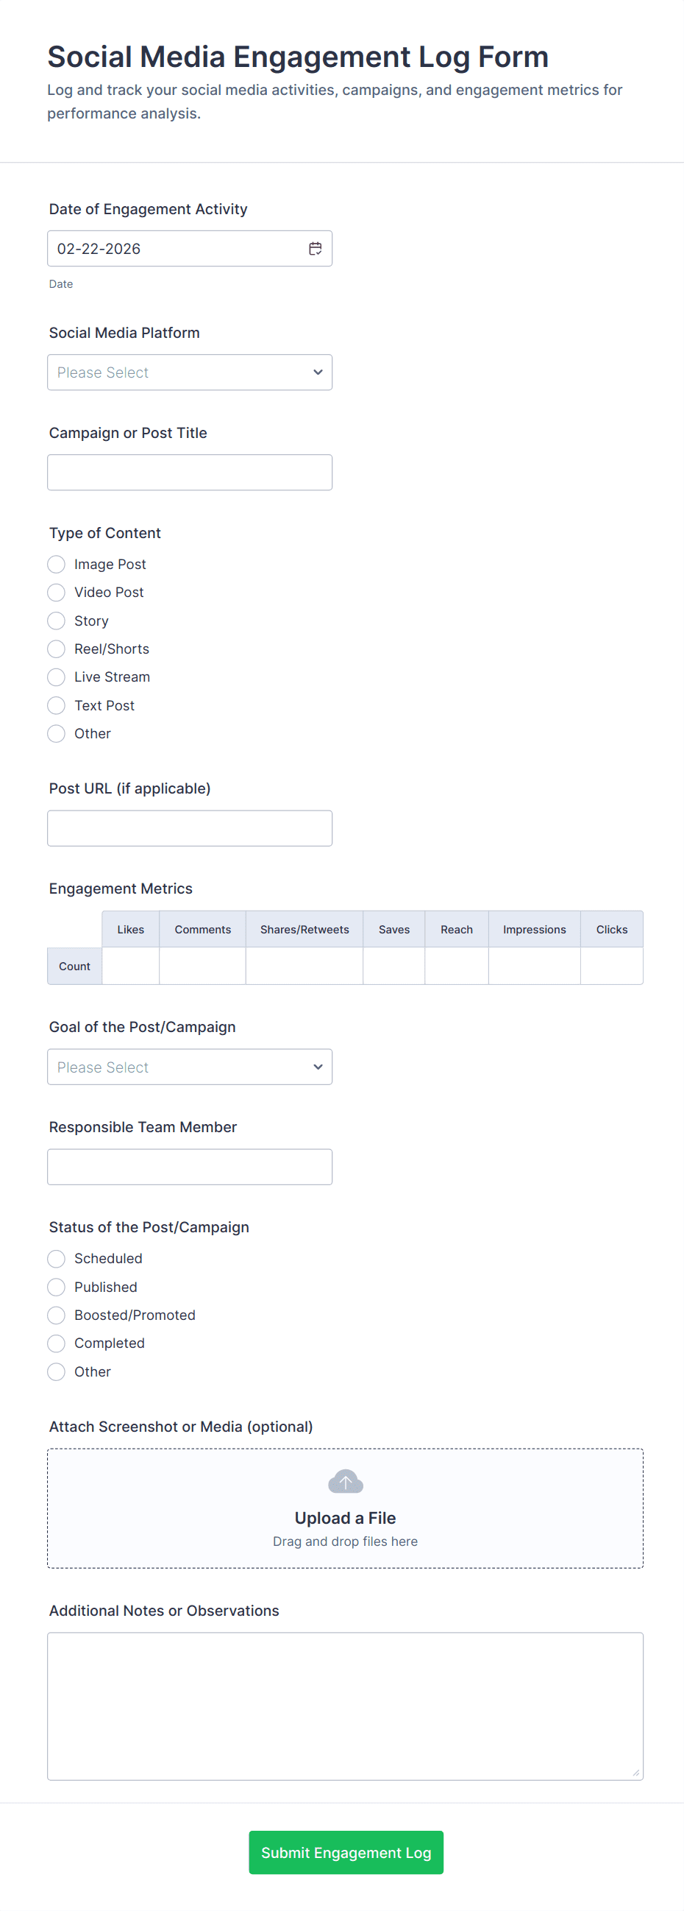This screenshot has width=684, height=1911.
Task: Mark status as Published
Action: pos(57,1287)
